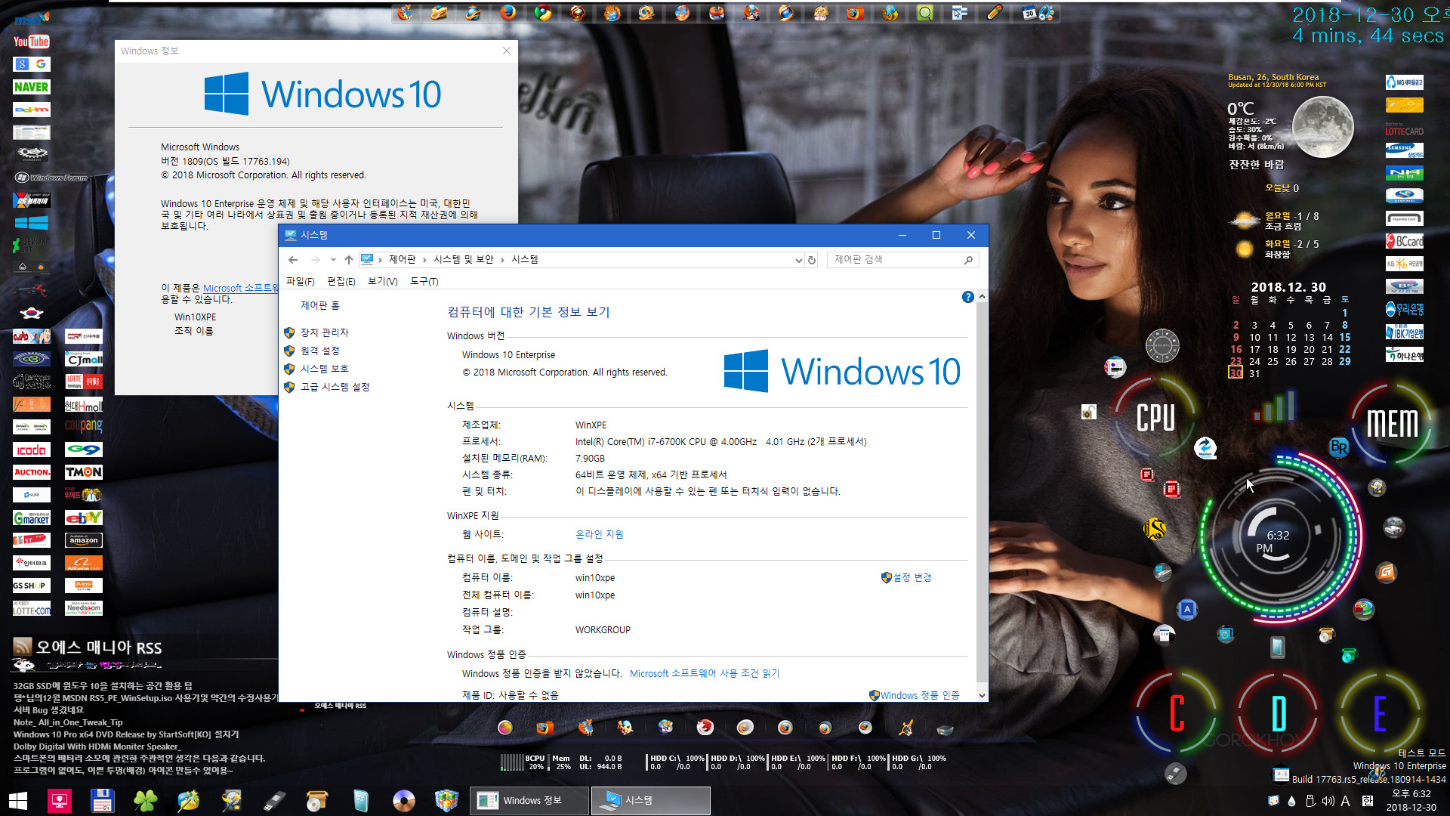
Task: Expand chevron after 제어판 breadcrumb
Action: 424,260
